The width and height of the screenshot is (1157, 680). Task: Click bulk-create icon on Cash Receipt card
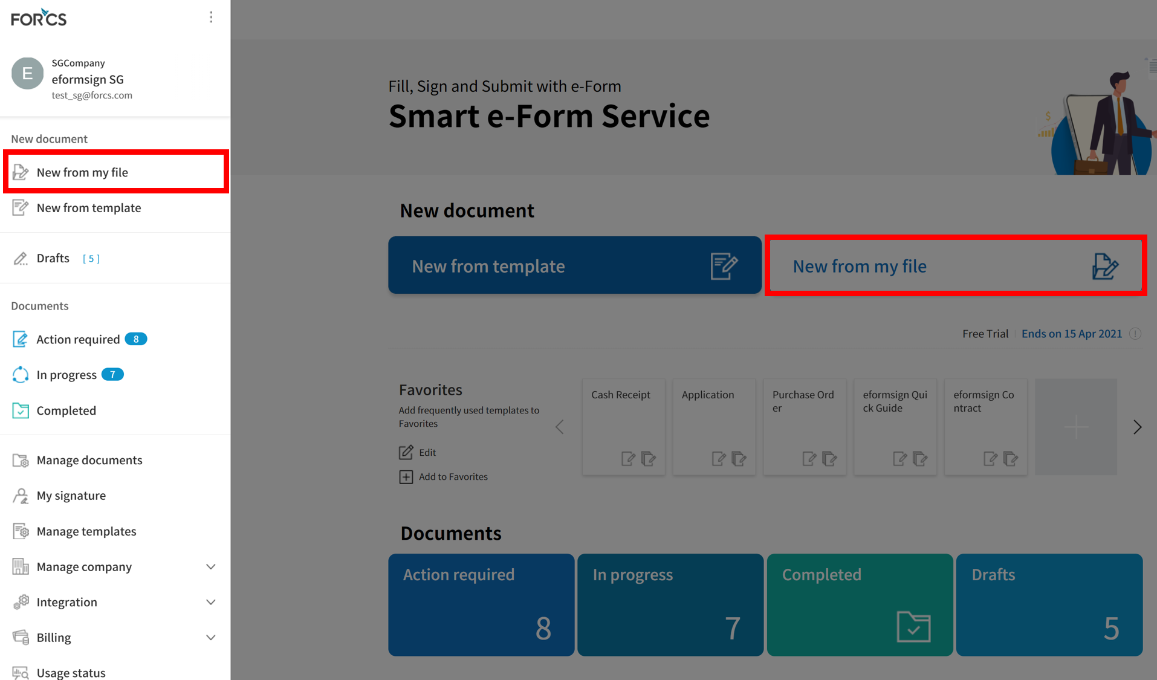click(x=649, y=459)
